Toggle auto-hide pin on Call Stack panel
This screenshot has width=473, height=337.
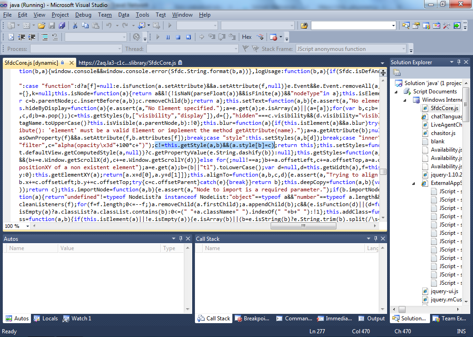[374, 239]
